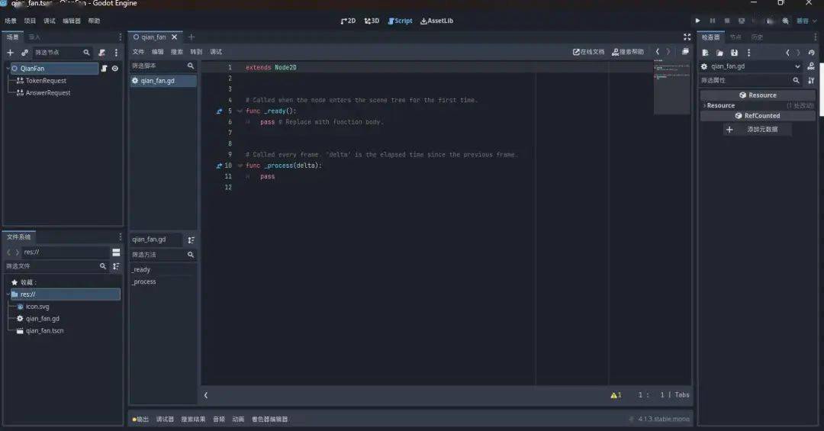Add a new scene tab
The width and height of the screenshot is (824, 431).
pos(192,37)
